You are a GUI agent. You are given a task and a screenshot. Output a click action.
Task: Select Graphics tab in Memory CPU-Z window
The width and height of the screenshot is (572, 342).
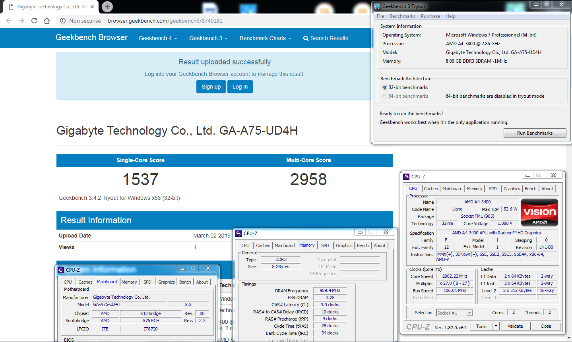[x=344, y=245]
